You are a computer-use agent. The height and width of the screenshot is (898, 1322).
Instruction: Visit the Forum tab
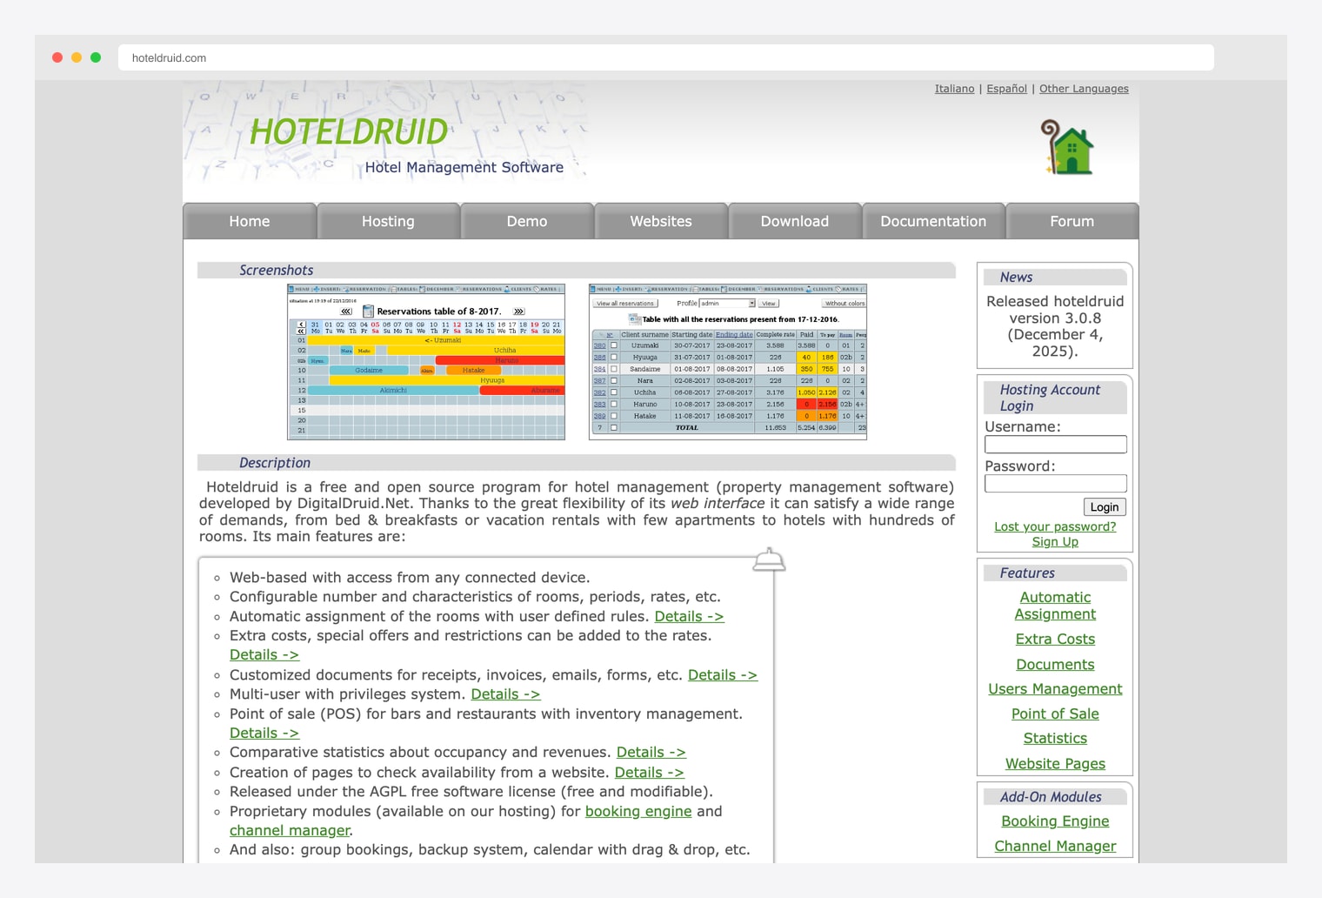[1072, 221]
